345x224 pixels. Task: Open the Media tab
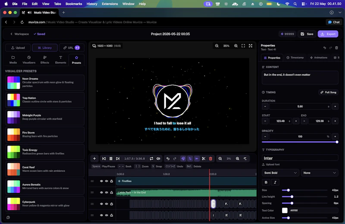[x=13, y=59]
